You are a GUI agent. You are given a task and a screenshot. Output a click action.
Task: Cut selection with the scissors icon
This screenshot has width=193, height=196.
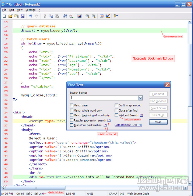pos(45,16)
